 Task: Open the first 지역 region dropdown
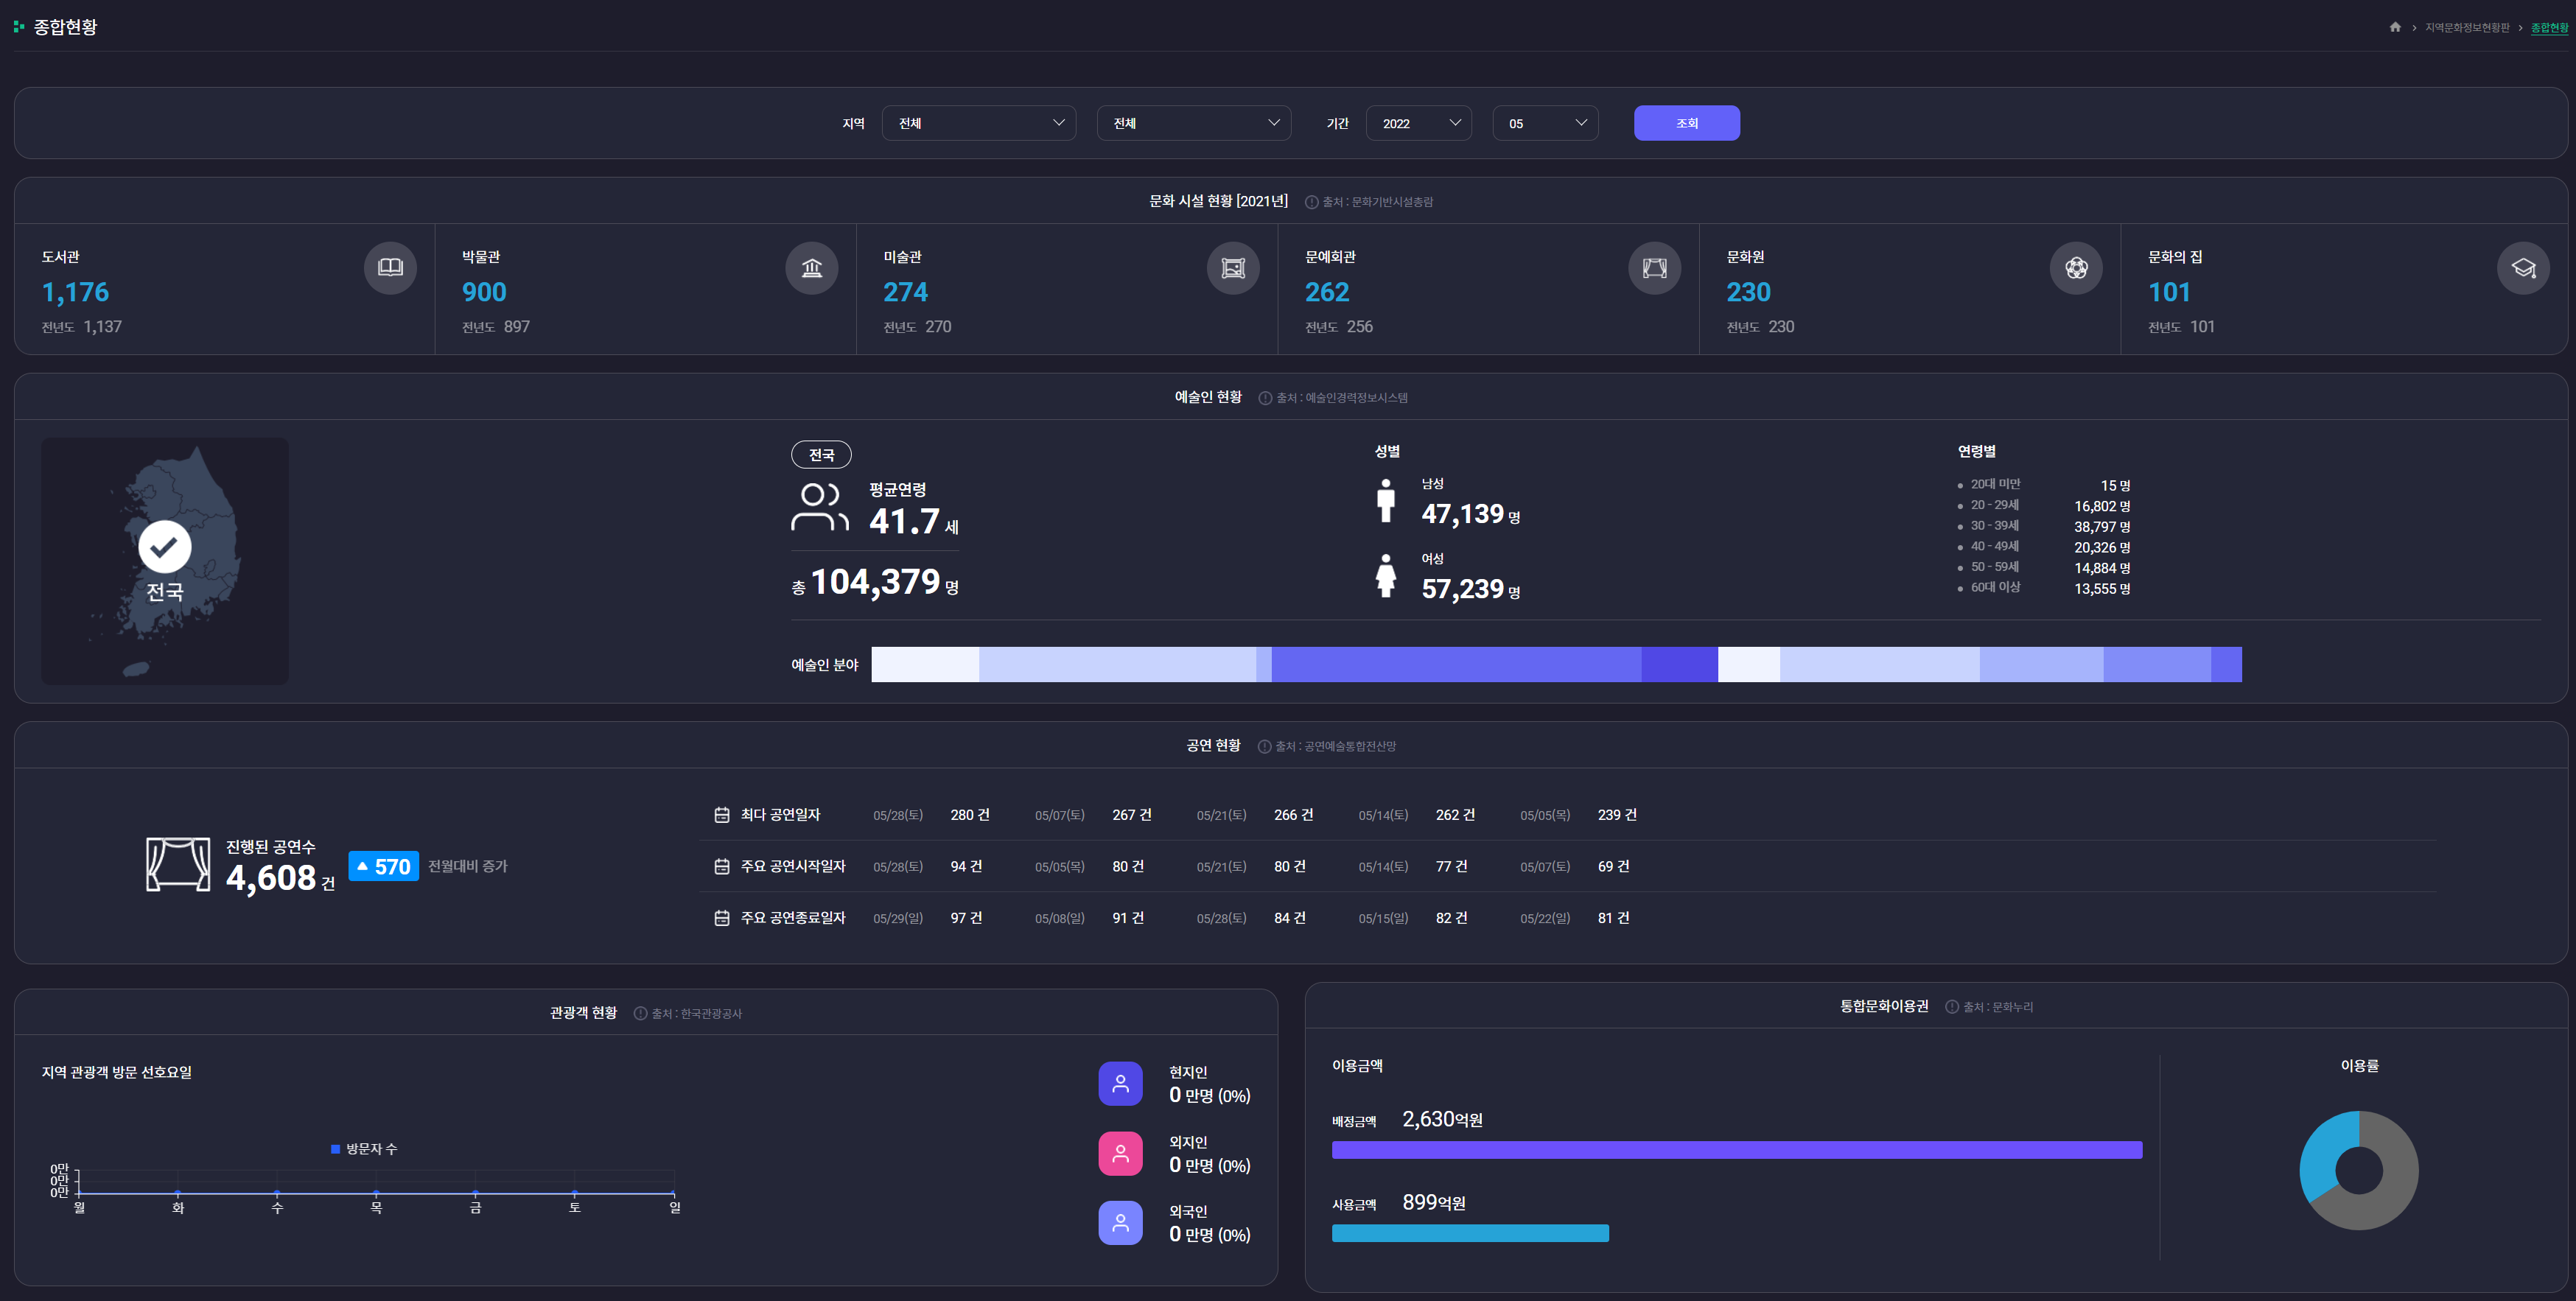point(979,123)
